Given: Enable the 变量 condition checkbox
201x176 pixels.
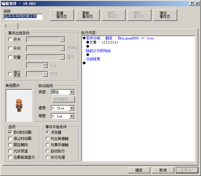Looking at the screenshot, I should (x=10, y=57).
